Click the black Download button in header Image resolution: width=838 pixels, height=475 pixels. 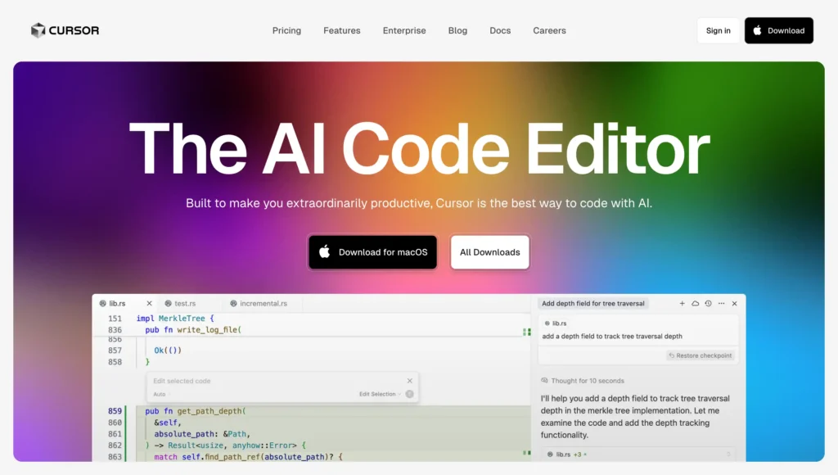(779, 30)
